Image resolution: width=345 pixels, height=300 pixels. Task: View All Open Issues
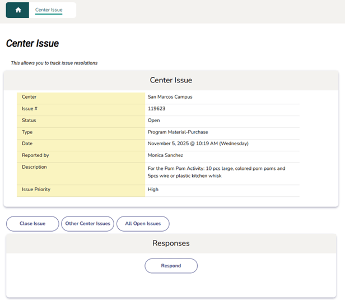143,224
